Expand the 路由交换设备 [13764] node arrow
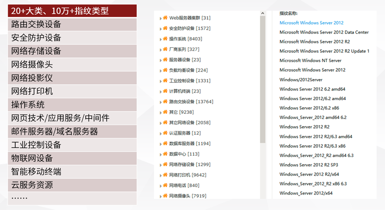This screenshot has height=210, width=385. pos(160,102)
